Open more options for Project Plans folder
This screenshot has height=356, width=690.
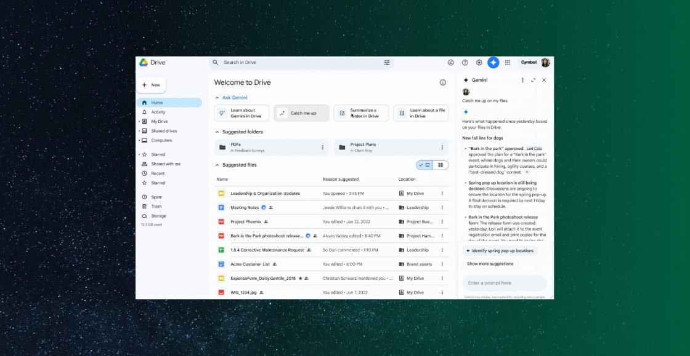click(442, 148)
